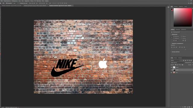
Task: Click the Move tool icon in options bar
Action: pyautogui.click(x=3, y=3)
